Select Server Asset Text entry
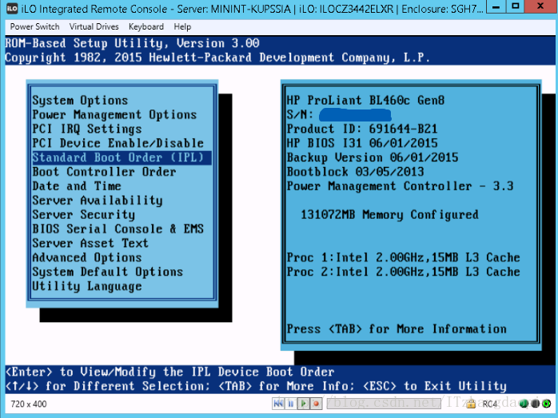 [90, 243]
